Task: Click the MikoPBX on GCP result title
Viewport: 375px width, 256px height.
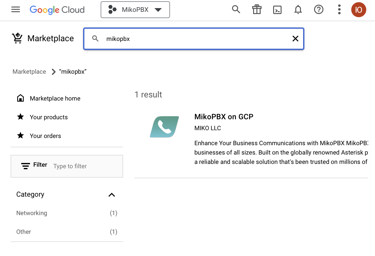Action: (x=224, y=117)
